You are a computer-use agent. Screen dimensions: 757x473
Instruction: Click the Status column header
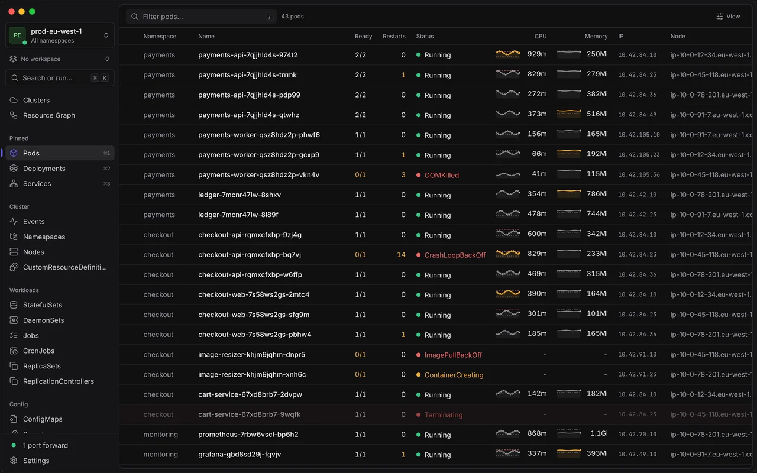click(425, 37)
